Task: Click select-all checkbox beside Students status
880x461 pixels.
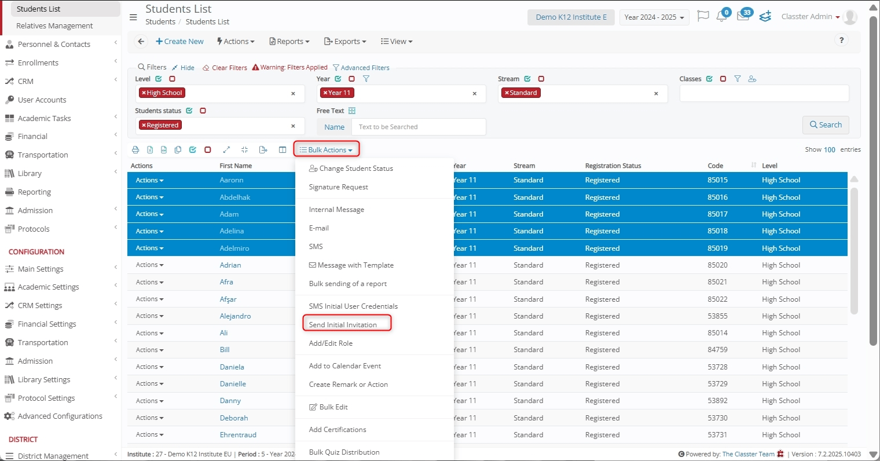Action: [189, 111]
